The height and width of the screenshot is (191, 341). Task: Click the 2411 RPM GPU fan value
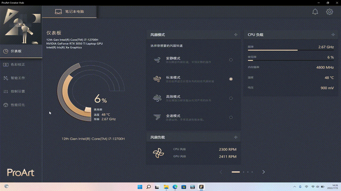pos(228,157)
